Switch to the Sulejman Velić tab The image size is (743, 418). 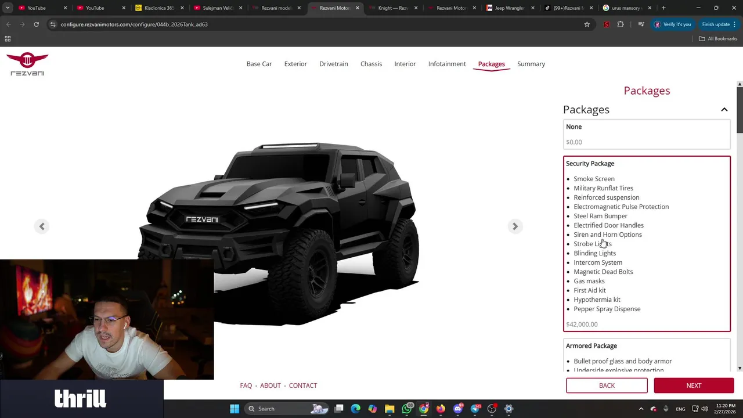[218, 8]
